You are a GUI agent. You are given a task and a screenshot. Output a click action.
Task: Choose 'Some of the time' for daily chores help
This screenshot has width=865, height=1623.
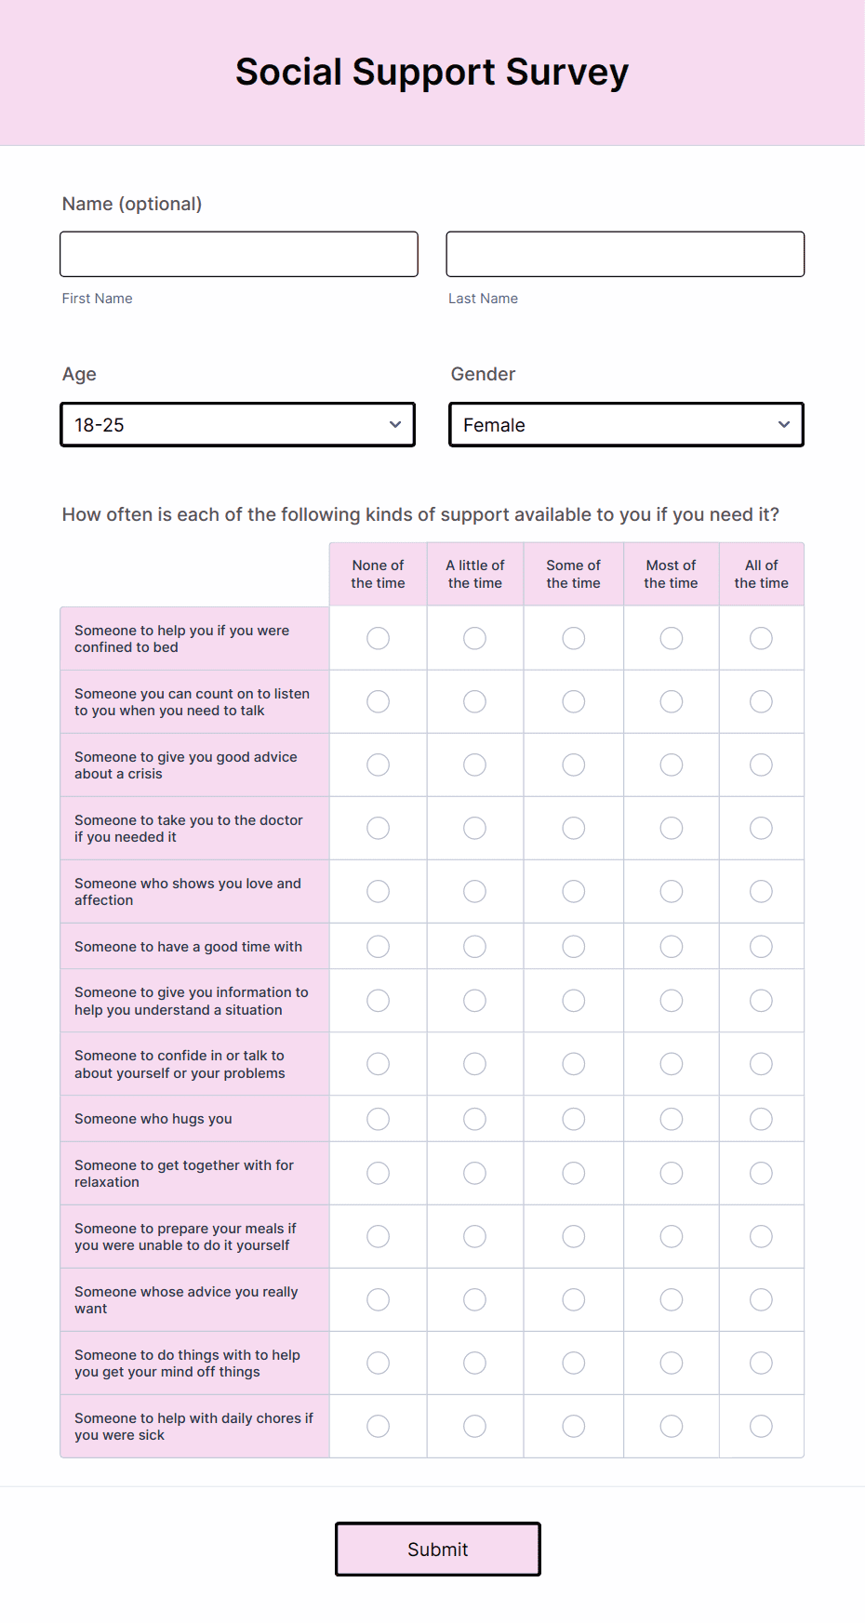pos(573,1426)
